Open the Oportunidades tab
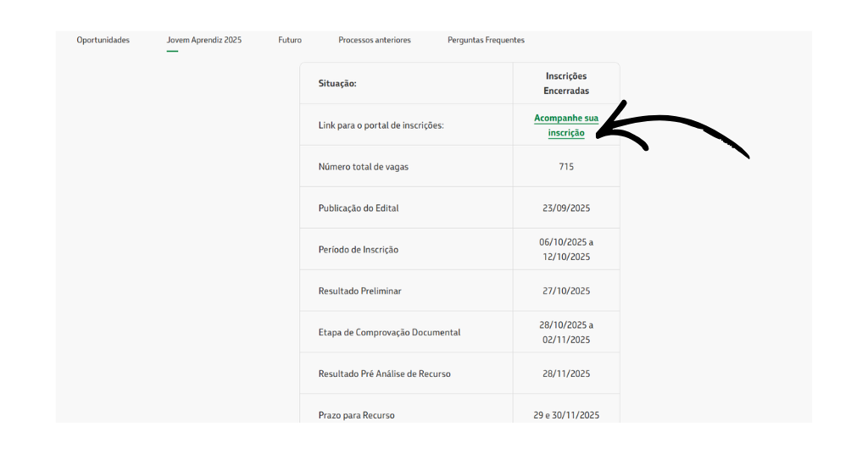The height and width of the screenshot is (454, 868). point(103,40)
